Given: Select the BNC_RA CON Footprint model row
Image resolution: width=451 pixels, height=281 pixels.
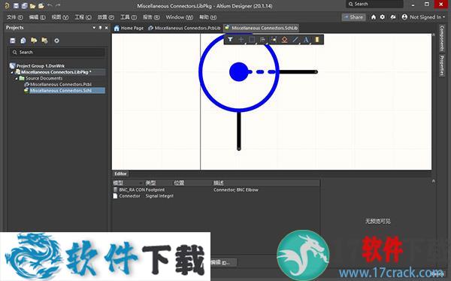Looking at the screenshot, I should 216,190.
